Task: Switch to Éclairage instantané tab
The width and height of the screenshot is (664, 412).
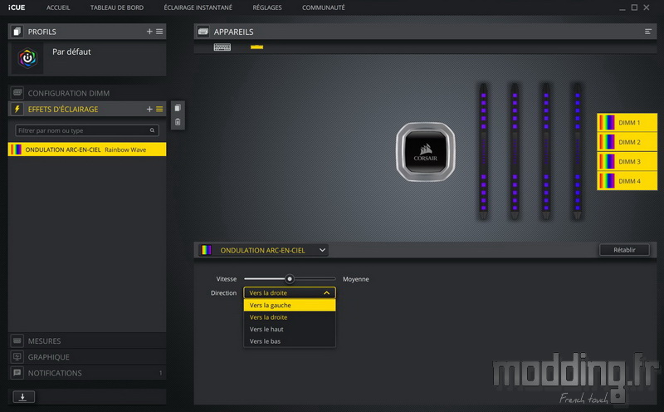Action: pos(198,7)
